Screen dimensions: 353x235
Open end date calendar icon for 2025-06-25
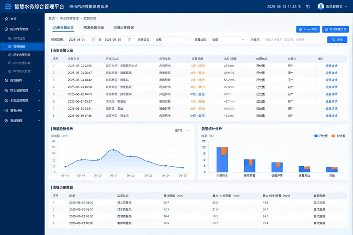coord(130,40)
